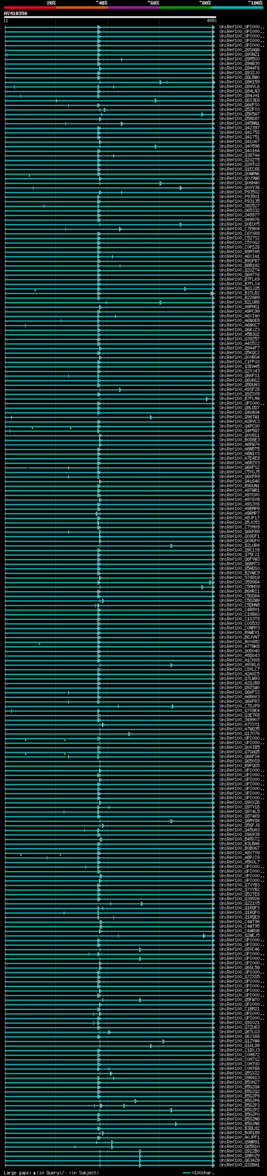Viewport: 267px width, 1176px height.
Task: Select the UniRef100_Q00811 label
Action: [239, 436]
